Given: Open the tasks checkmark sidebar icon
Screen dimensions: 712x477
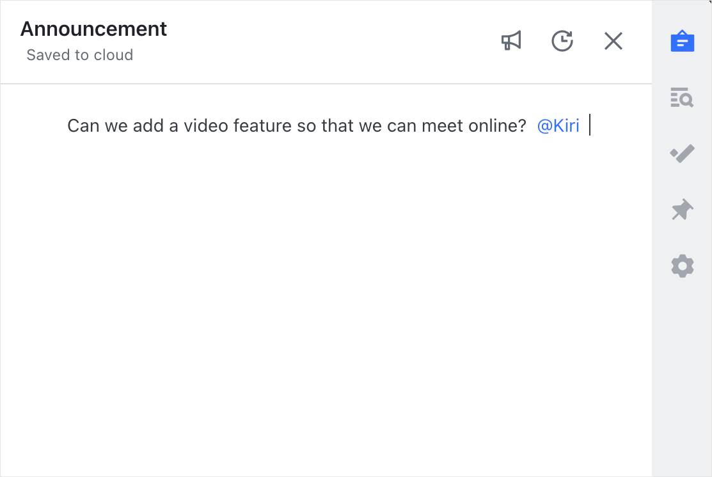Looking at the screenshot, I should [682, 153].
